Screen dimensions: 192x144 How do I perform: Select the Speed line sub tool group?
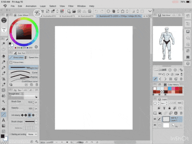pos(31,58)
